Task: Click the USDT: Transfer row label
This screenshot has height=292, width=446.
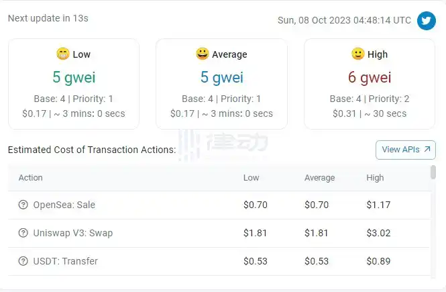Action: coord(65,261)
